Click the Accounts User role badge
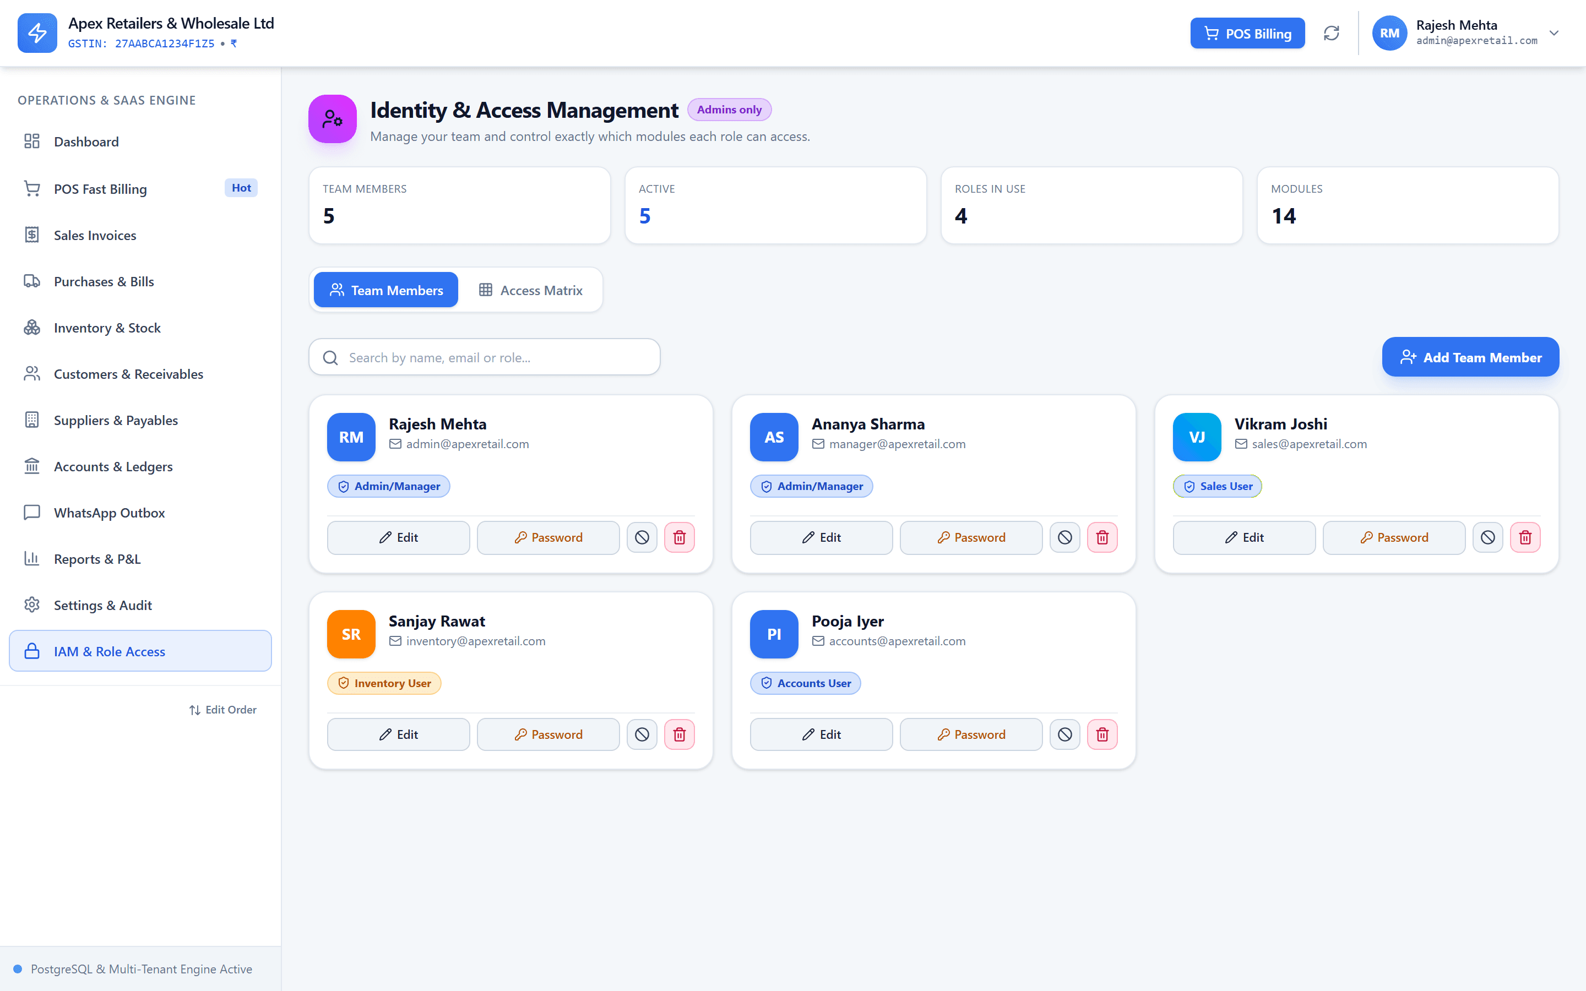This screenshot has width=1586, height=991. tap(806, 683)
